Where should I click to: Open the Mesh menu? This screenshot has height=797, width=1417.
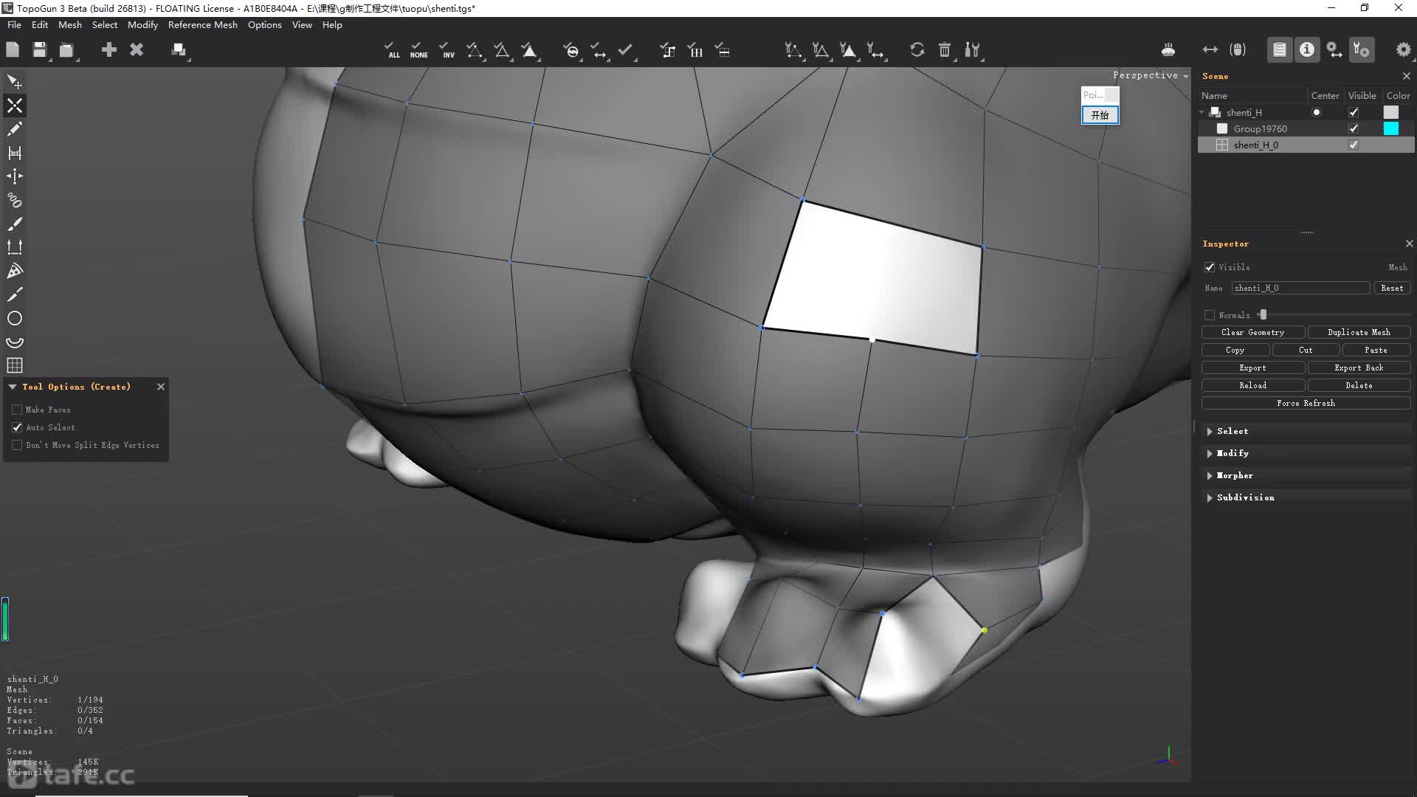(70, 24)
